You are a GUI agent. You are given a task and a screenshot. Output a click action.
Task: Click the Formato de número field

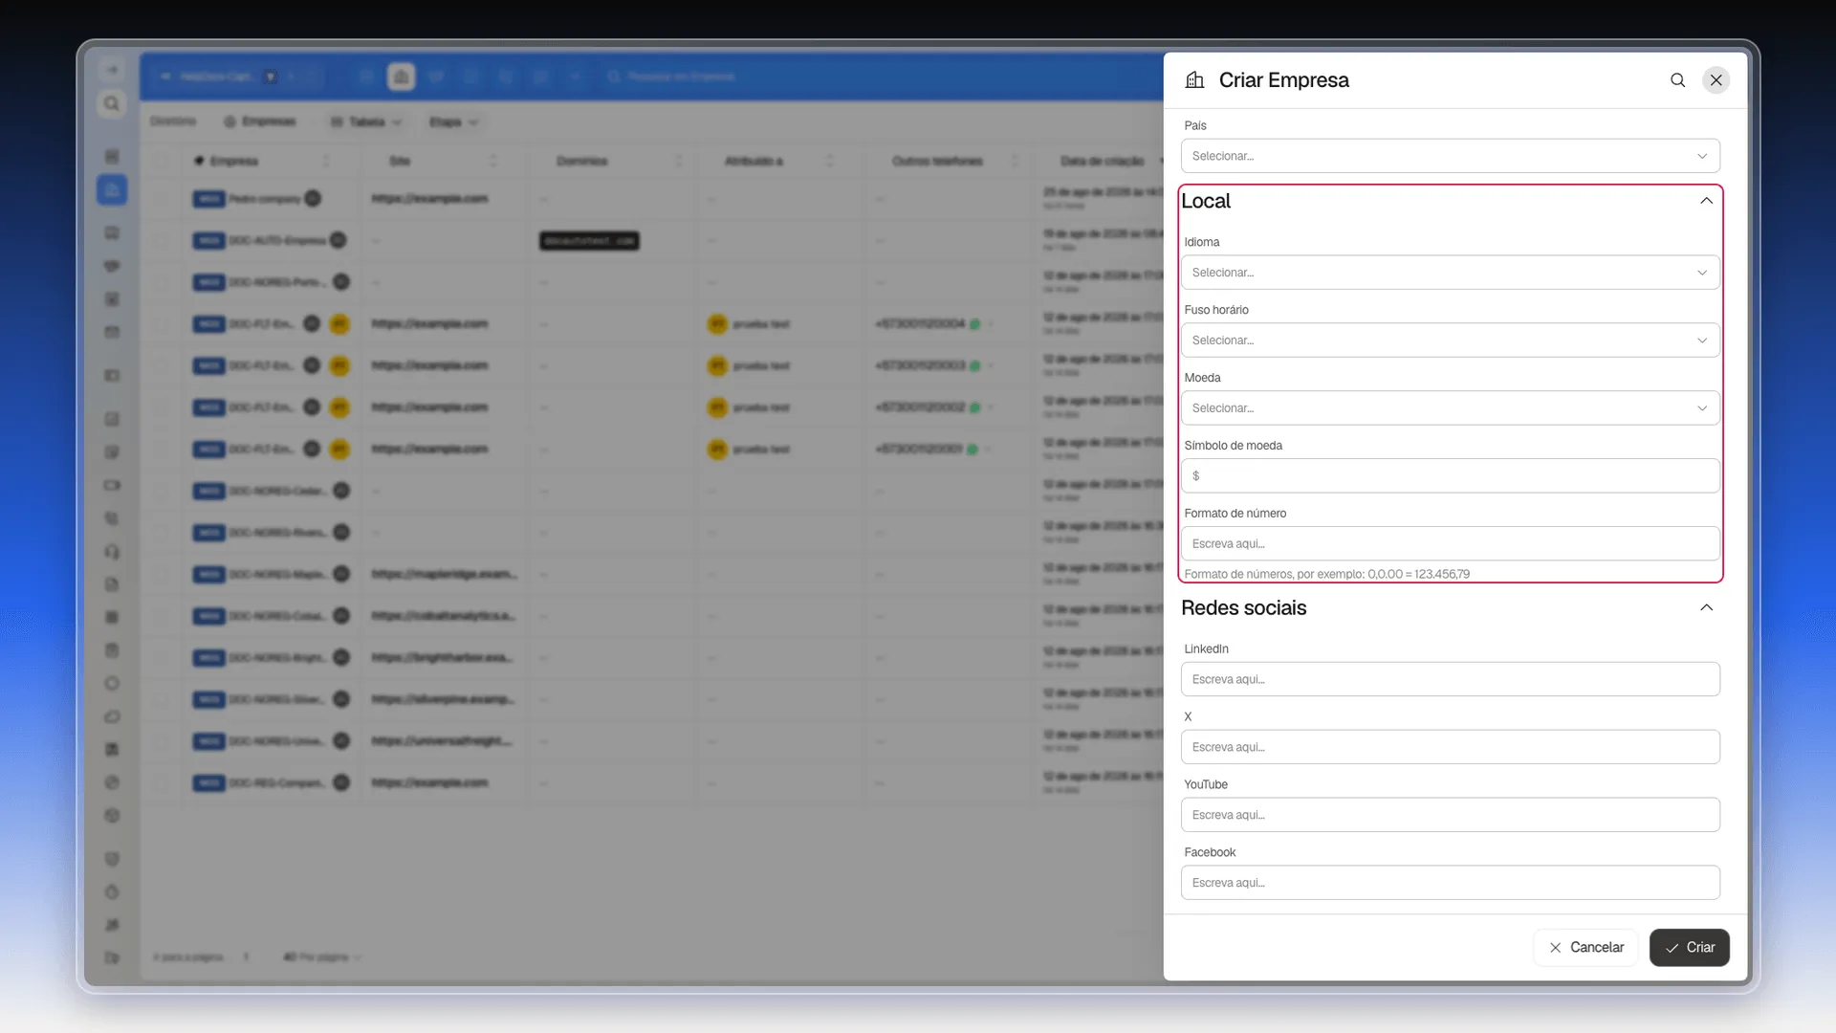click(1450, 544)
